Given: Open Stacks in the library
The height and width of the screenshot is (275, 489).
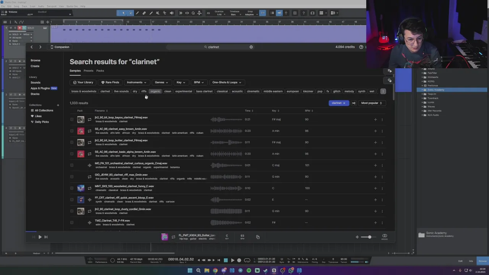Looking at the screenshot, I should (x=35, y=94).
